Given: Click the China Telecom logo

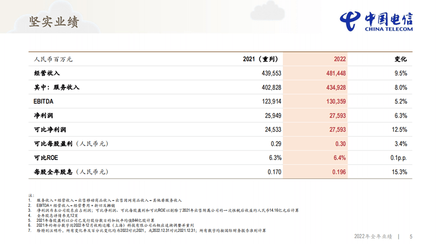Looking at the screenshot, I should [376, 21].
